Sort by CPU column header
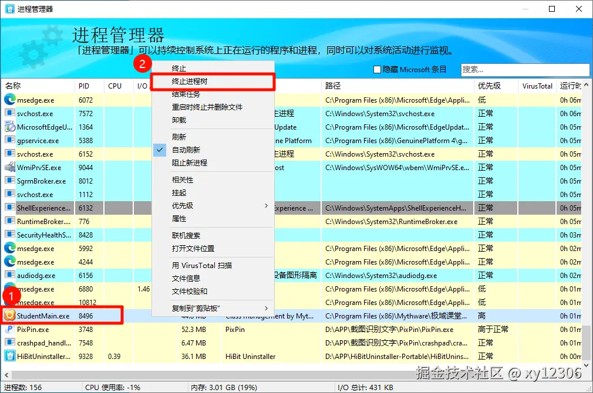This screenshot has width=593, height=393. pos(119,86)
